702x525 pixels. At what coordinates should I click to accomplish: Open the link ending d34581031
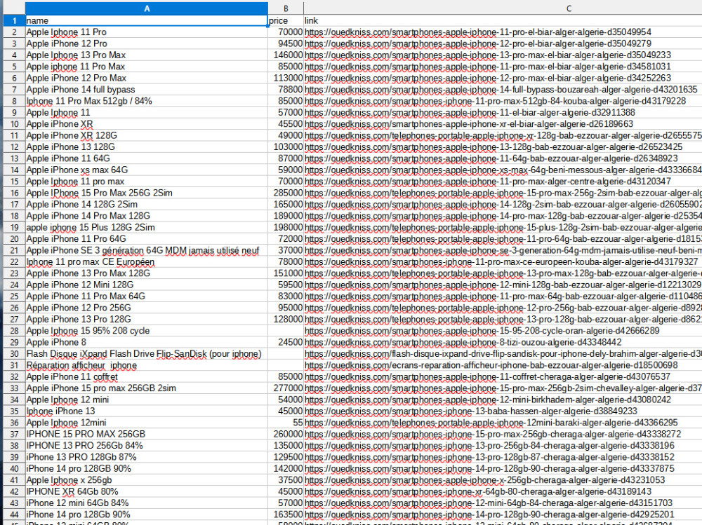pyautogui.click(x=488, y=67)
